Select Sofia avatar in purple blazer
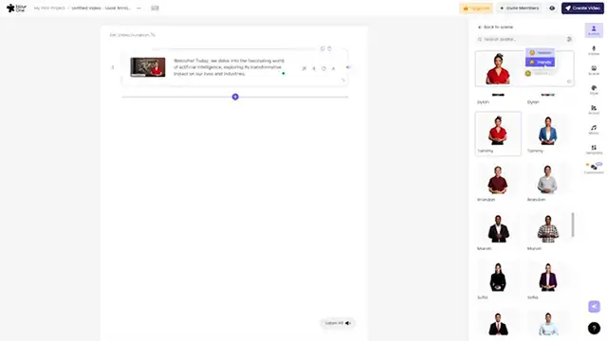This screenshot has width=607, height=341. coord(548,280)
